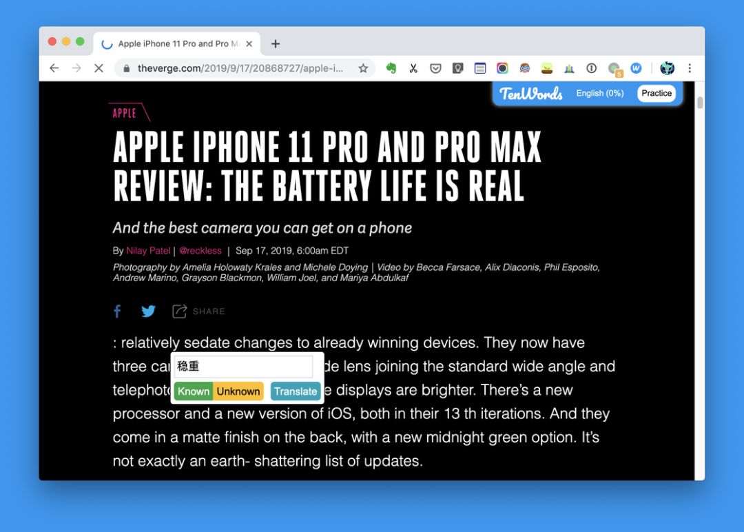The height and width of the screenshot is (532, 744).
Task: Open the Evernote elephant extension
Action: pos(391,68)
